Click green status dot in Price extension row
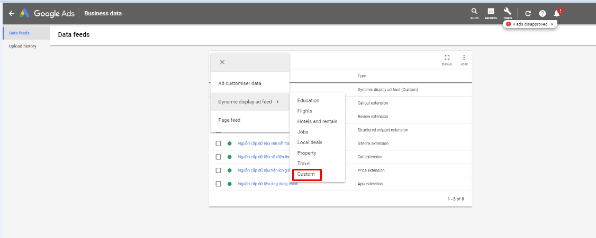The image size is (596, 238). [229, 170]
